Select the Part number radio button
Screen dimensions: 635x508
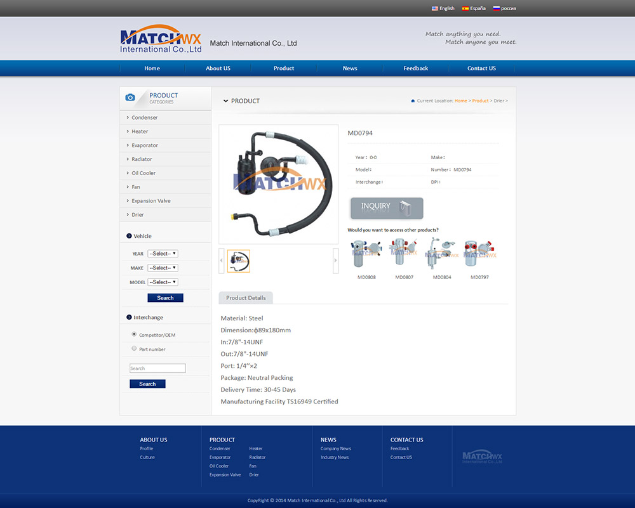click(134, 348)
